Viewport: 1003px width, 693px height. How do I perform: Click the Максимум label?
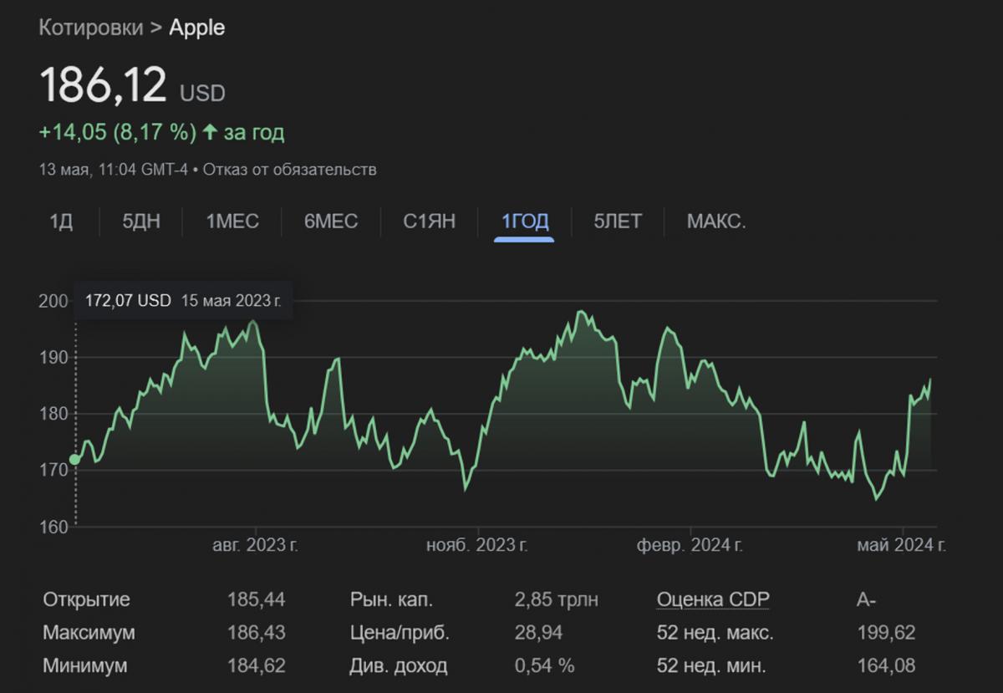pos(89,633)
